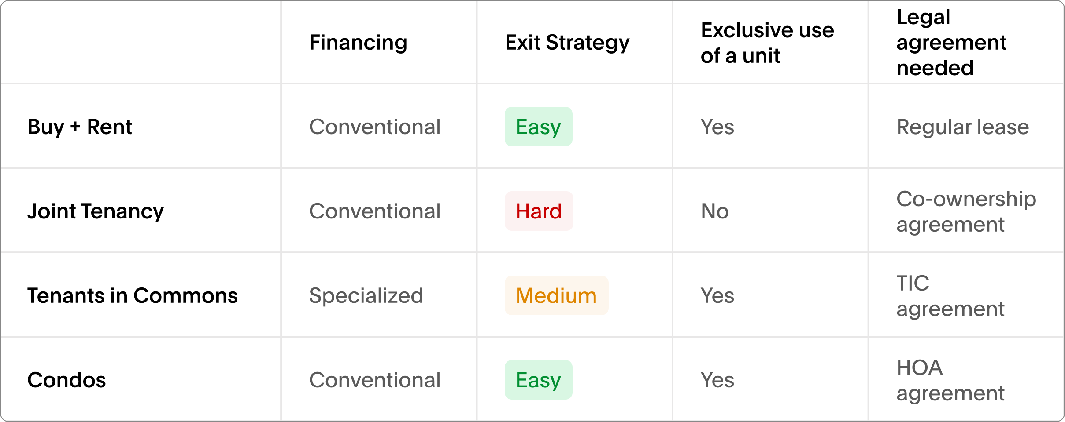The width and height of the screenshot is (1065, 422).
Task: Click the Co-ownership agreement cell
Action: tap(966, 211)
